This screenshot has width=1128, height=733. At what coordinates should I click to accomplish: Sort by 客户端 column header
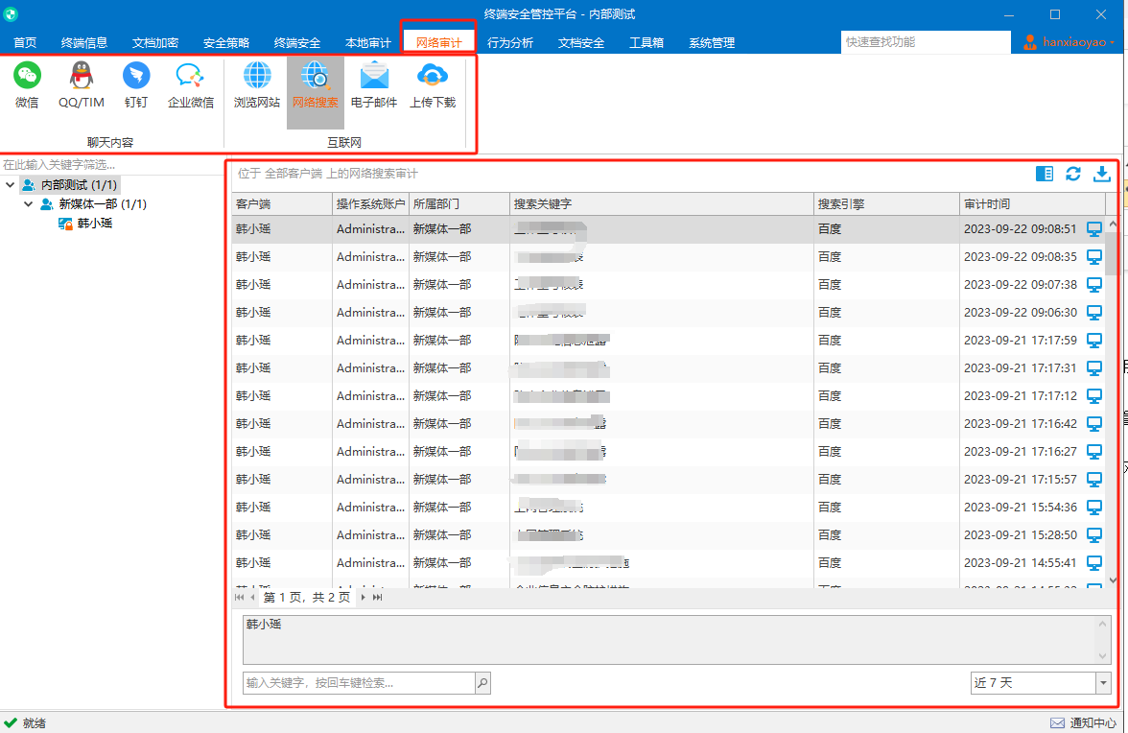click(282, 204)
